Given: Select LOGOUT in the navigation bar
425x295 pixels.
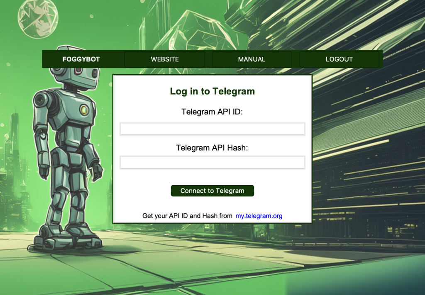Looking at the screenshot, I should (339, 59).
